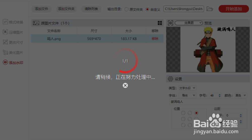This screenshot has height=140, width=252.
Task: Cancel processing with the X button
Action: point(125,85)
